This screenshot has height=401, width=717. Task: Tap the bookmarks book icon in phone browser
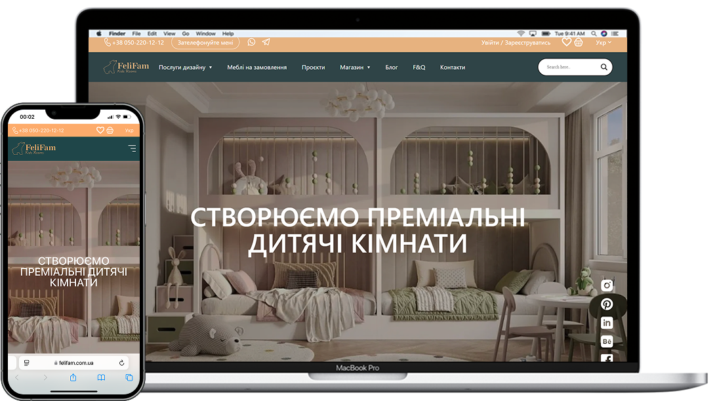(101, 377)
